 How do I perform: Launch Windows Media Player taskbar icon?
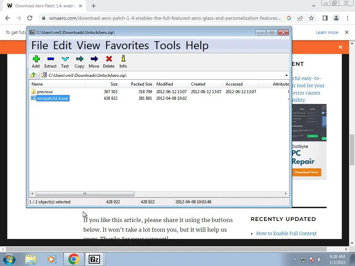(52, 259)
